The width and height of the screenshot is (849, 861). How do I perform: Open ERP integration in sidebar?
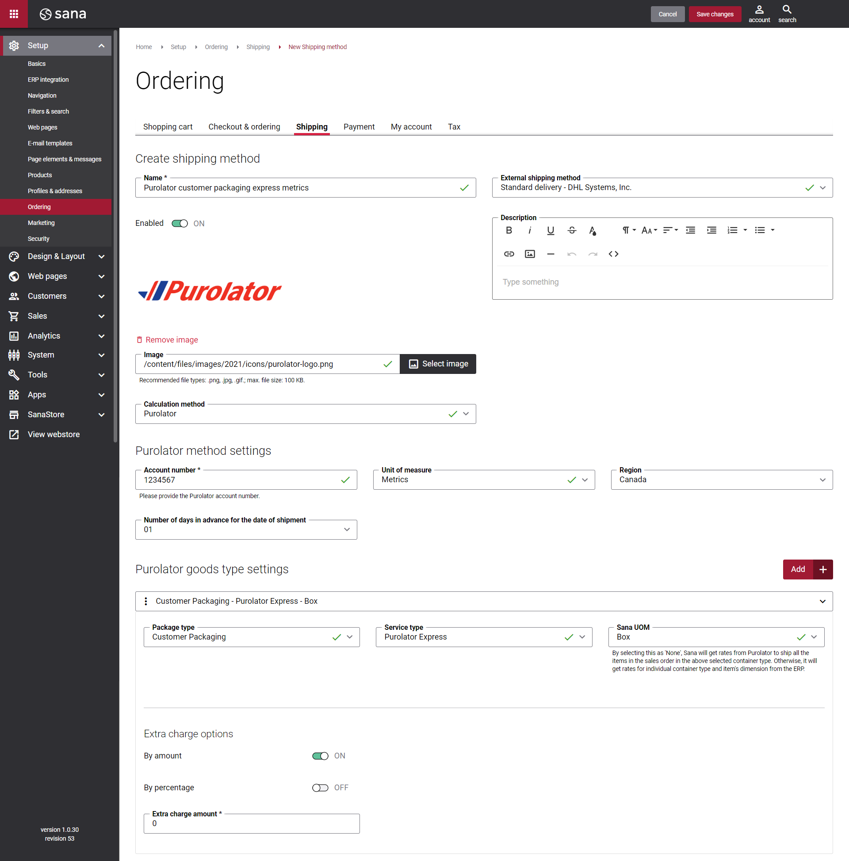[48, 79]
